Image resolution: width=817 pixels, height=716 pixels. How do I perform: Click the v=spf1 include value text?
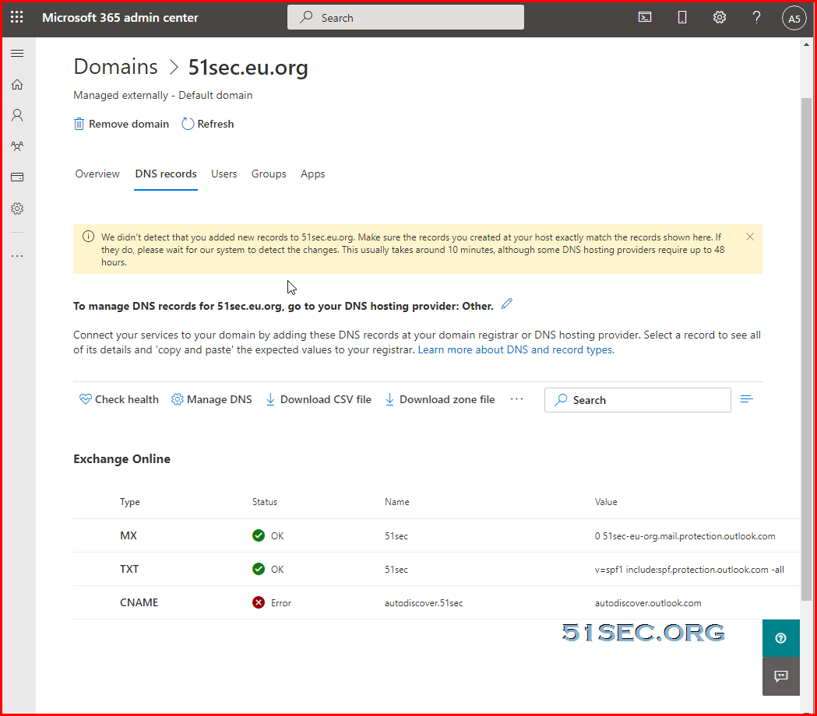point(689,570)
